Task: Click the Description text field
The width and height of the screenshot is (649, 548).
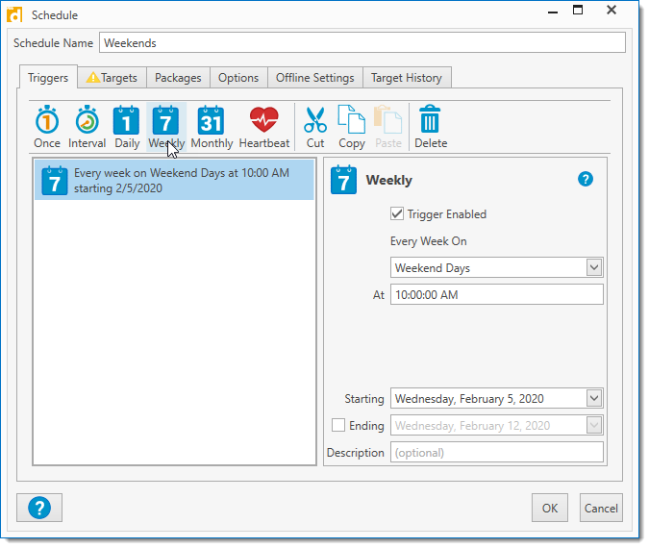Action: (496, 452)
